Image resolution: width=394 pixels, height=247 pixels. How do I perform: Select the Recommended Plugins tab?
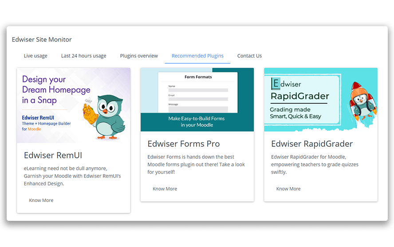197,56
